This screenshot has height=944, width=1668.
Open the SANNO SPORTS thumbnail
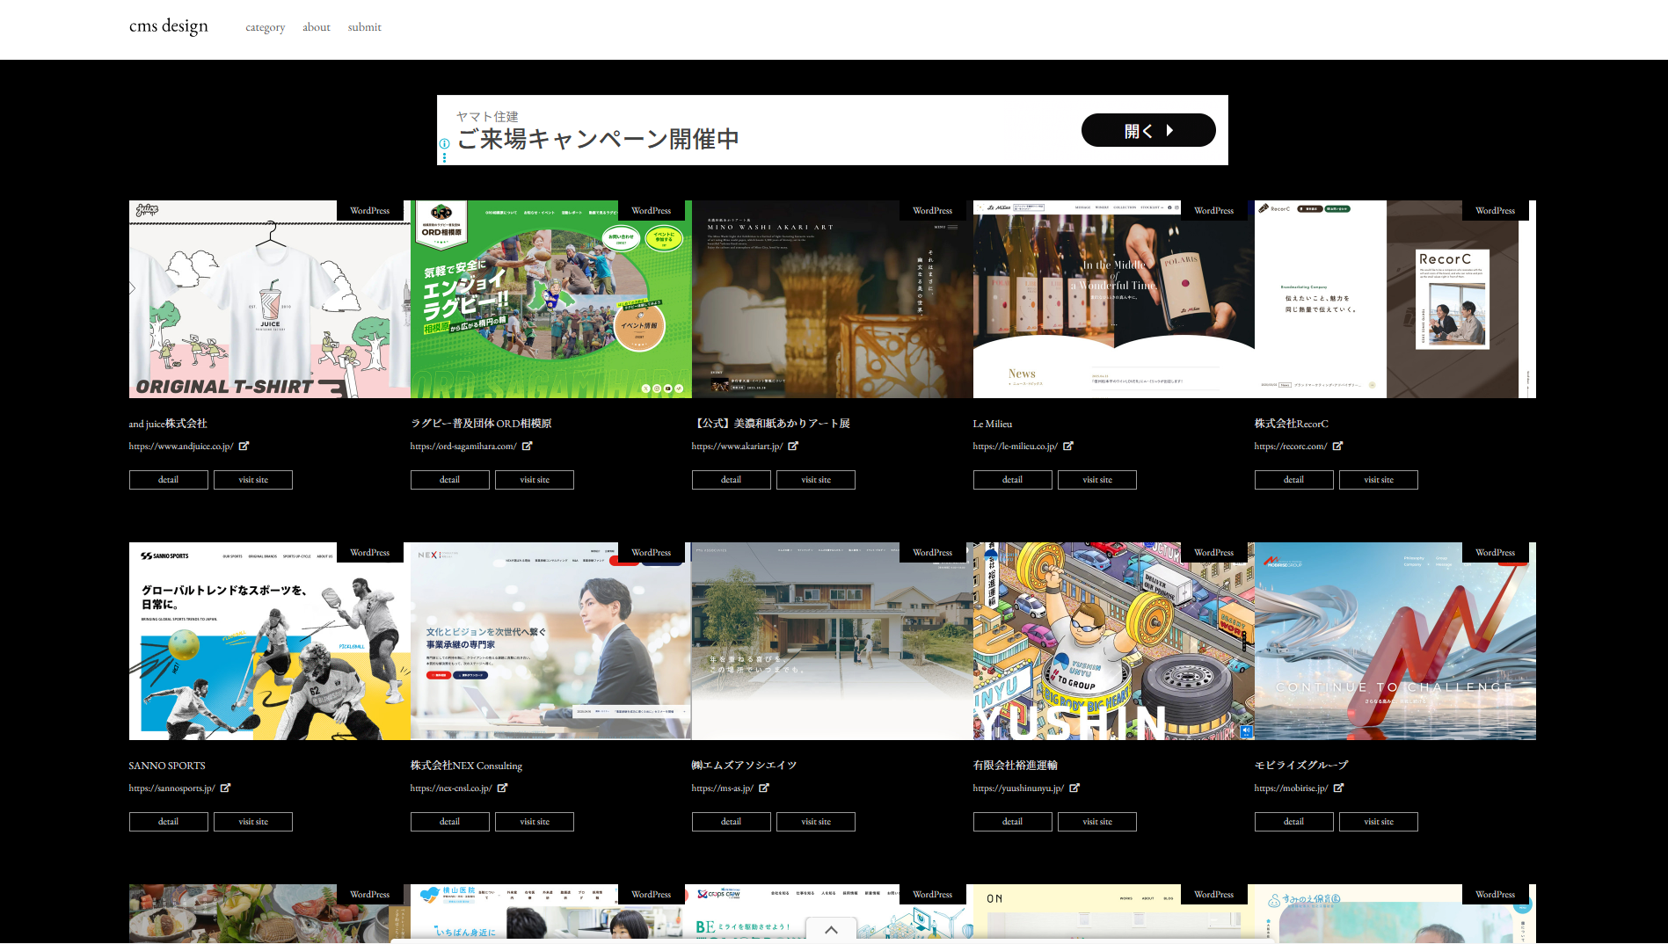(x=270, y=641)
